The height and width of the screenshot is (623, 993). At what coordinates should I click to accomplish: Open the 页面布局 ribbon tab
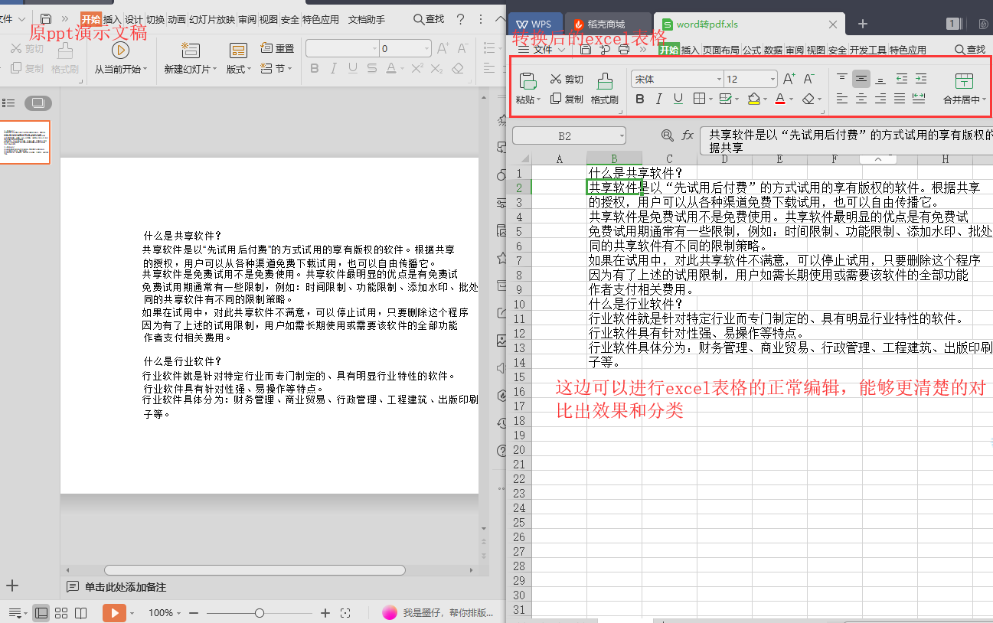[721, 51]
